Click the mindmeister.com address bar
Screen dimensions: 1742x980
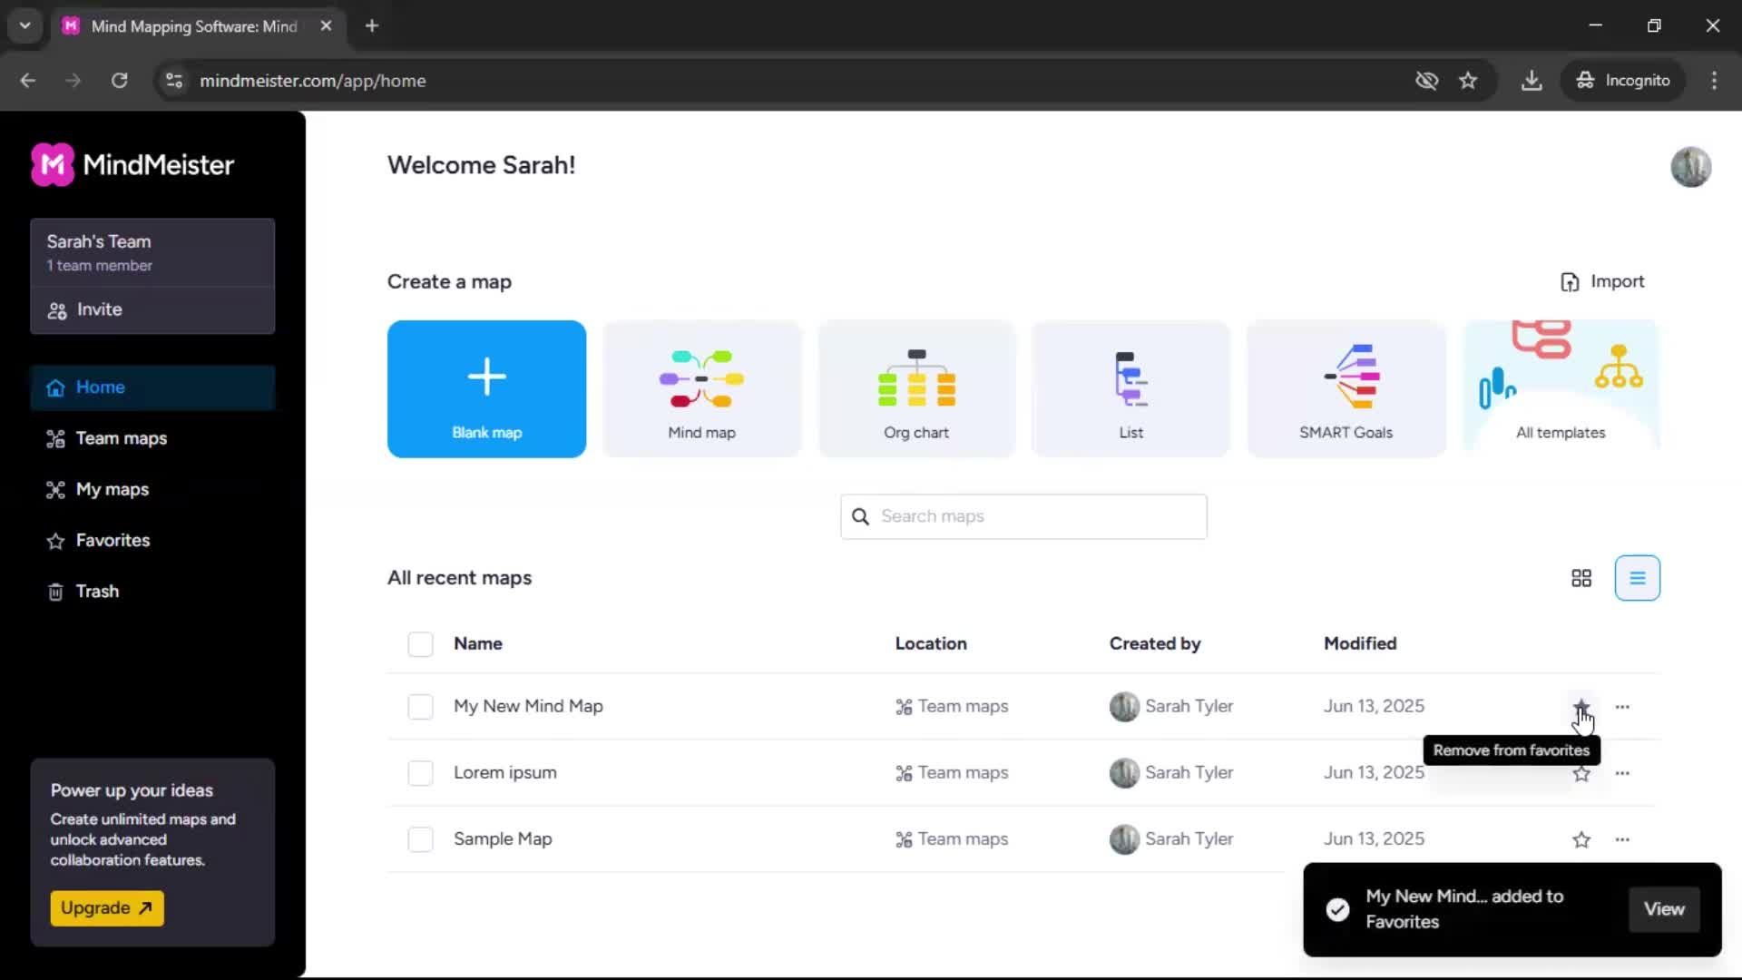tap(312, 81)
